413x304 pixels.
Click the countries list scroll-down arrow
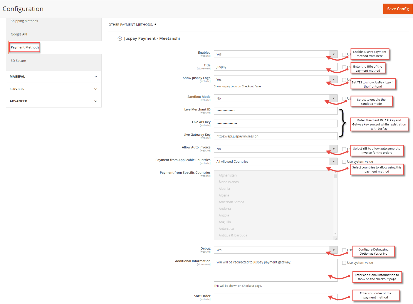coord(335,234)
